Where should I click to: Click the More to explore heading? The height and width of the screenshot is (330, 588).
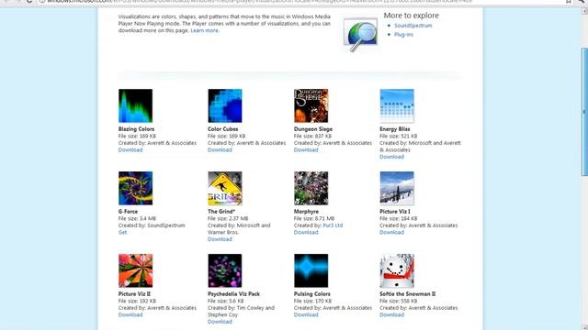pos(411,16)
